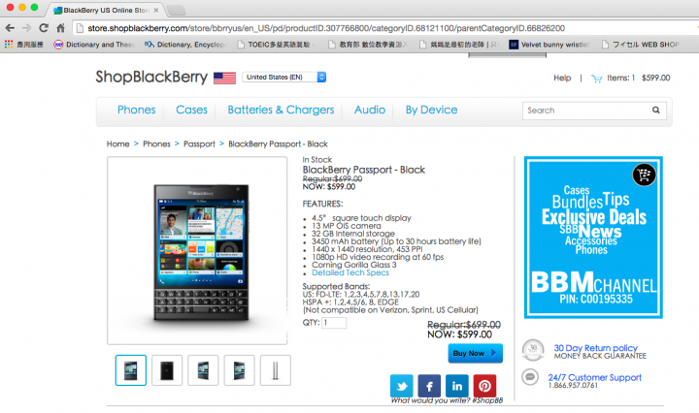The height and width of the screenshot is (413, 699).
Task: Open Batteries & Chargers category
Action: (x=281, y=110)
